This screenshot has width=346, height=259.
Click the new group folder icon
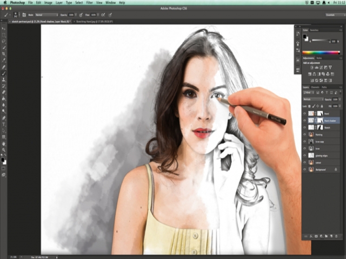(x=326, y=236)
